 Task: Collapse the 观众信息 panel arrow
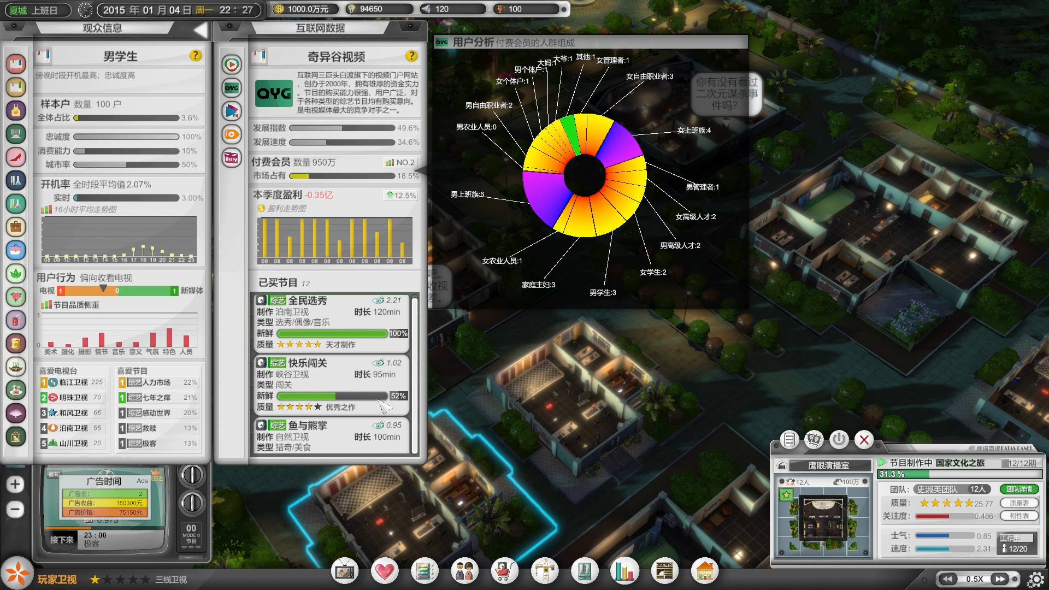click(201, 30)
